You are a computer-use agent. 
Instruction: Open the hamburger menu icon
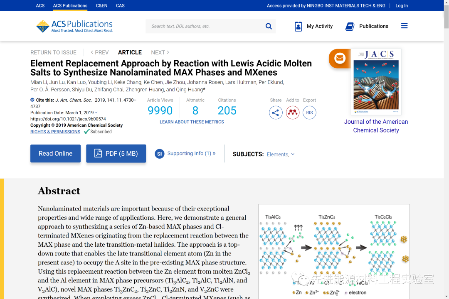(x=404, y=26)
